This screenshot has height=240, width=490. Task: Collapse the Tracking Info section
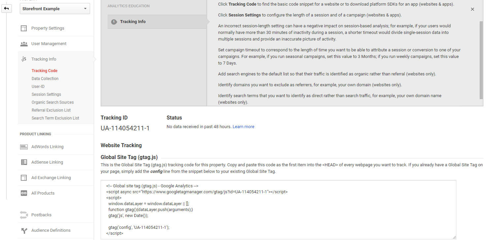tap(44, 59)
